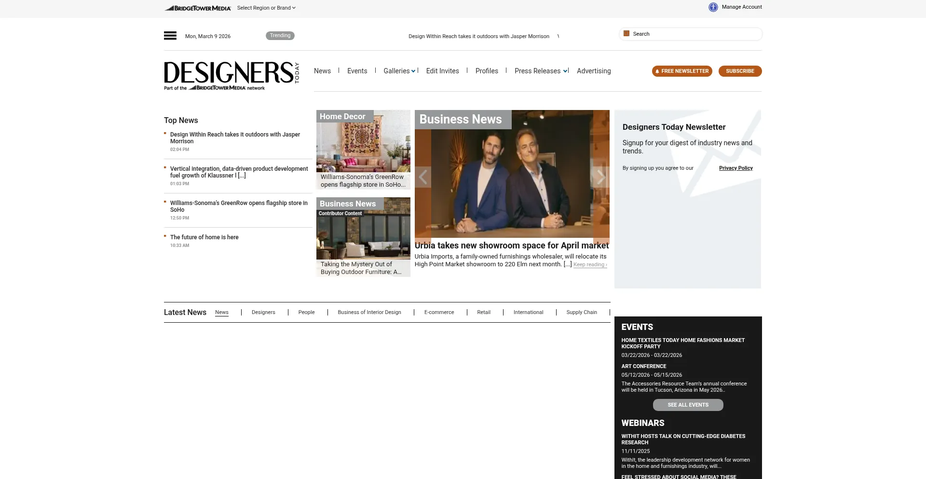Open the hamburger menu icon

click(x=170, y=36)
